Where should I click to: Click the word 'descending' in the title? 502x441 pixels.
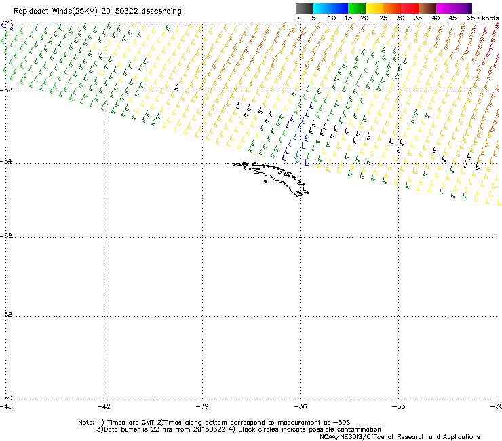point(161,12)
